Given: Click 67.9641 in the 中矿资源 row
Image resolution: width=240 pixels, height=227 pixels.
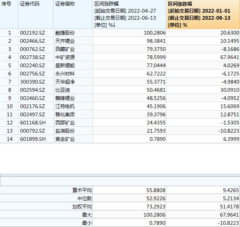Looking at the screenshot, I should coord(230,57).
